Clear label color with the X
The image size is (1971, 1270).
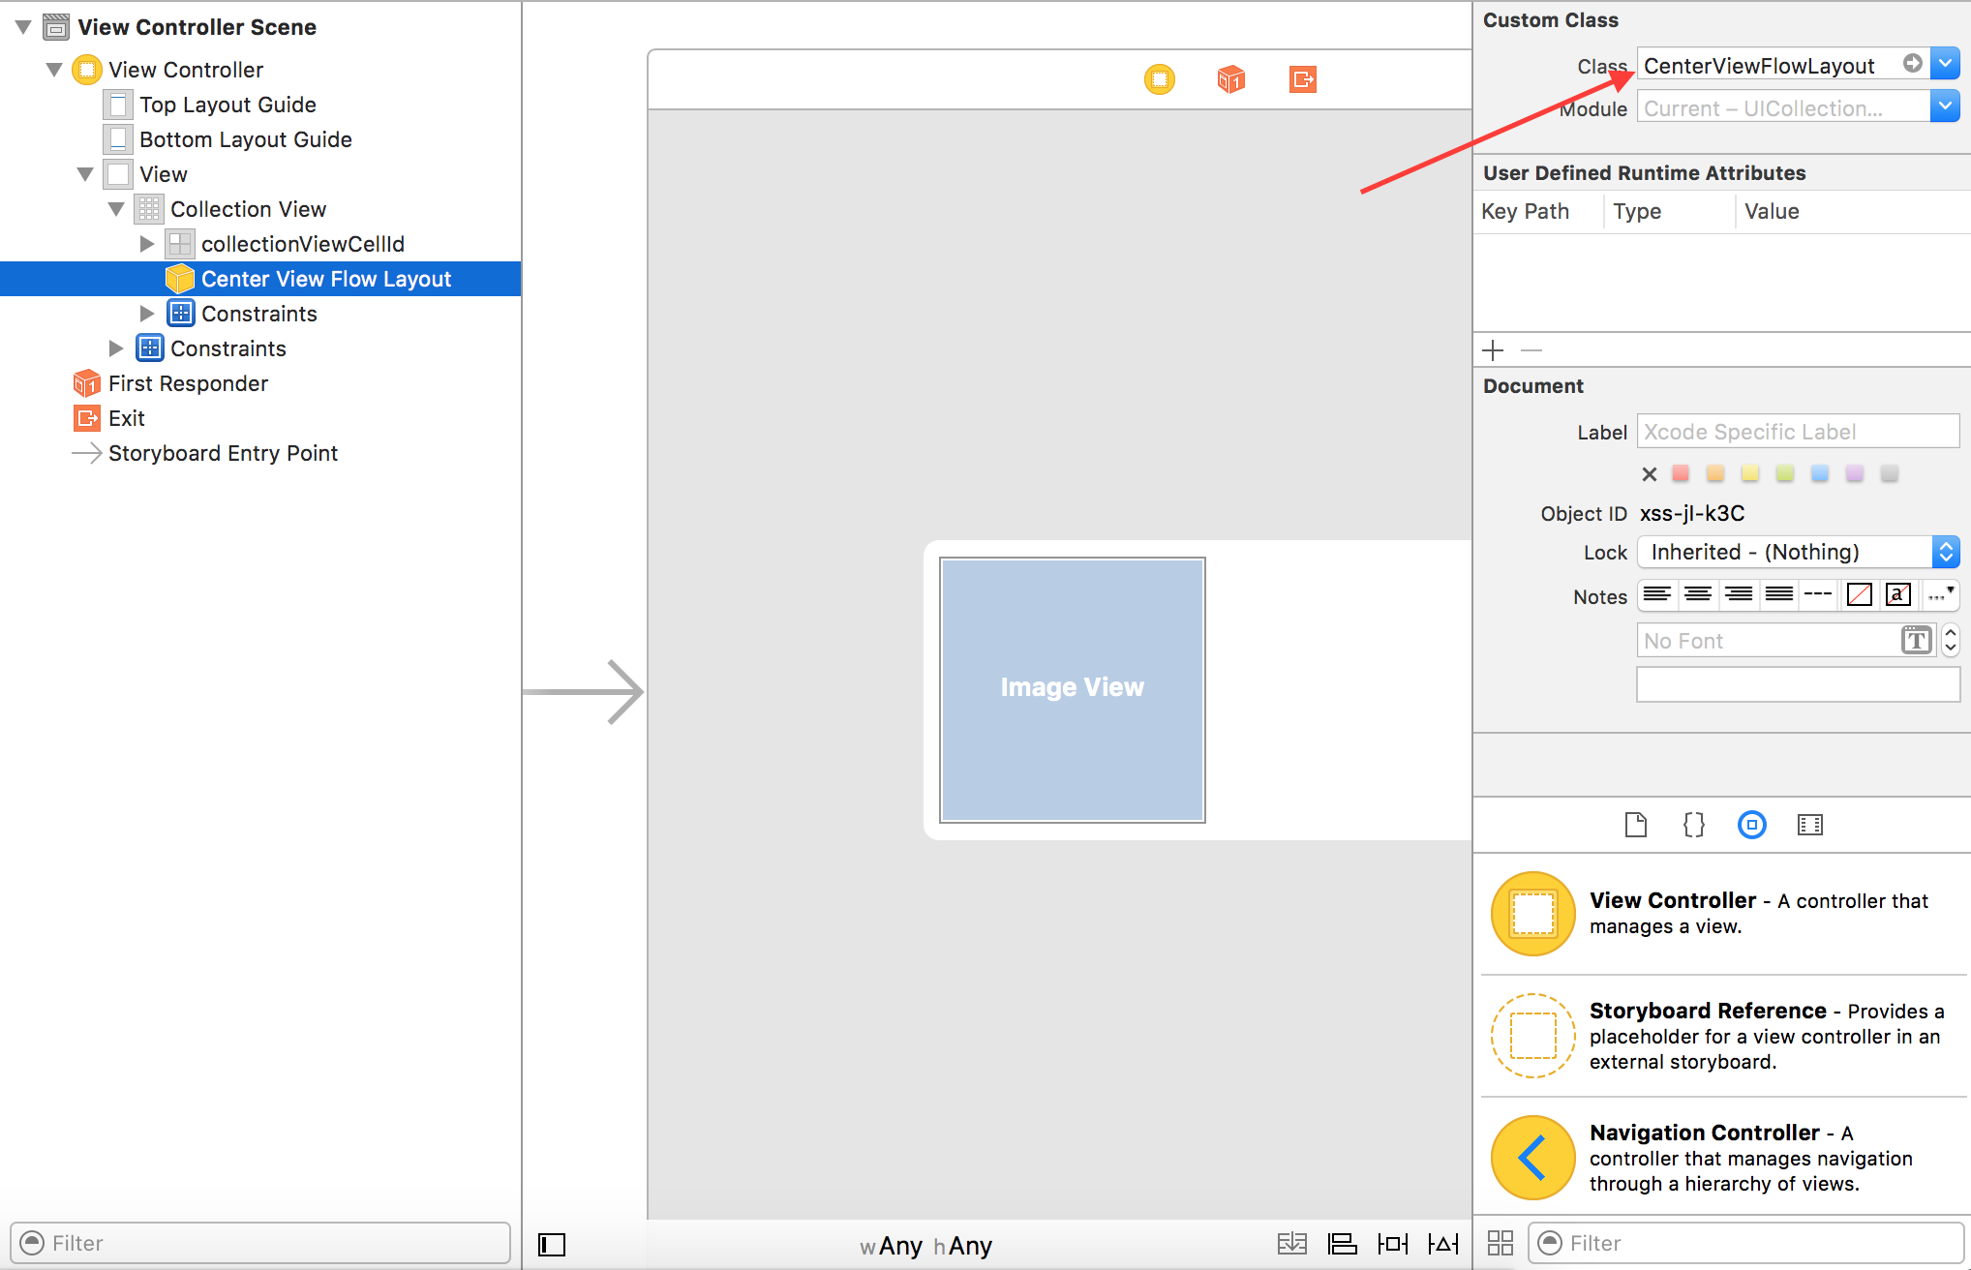1650,474
